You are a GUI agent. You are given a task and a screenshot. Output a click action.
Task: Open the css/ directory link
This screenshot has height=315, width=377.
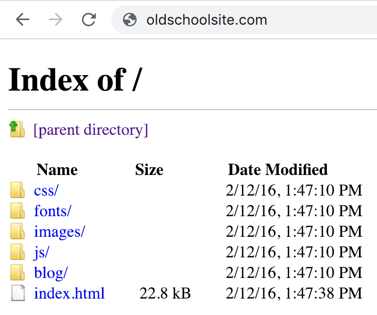tap(46, 190)
